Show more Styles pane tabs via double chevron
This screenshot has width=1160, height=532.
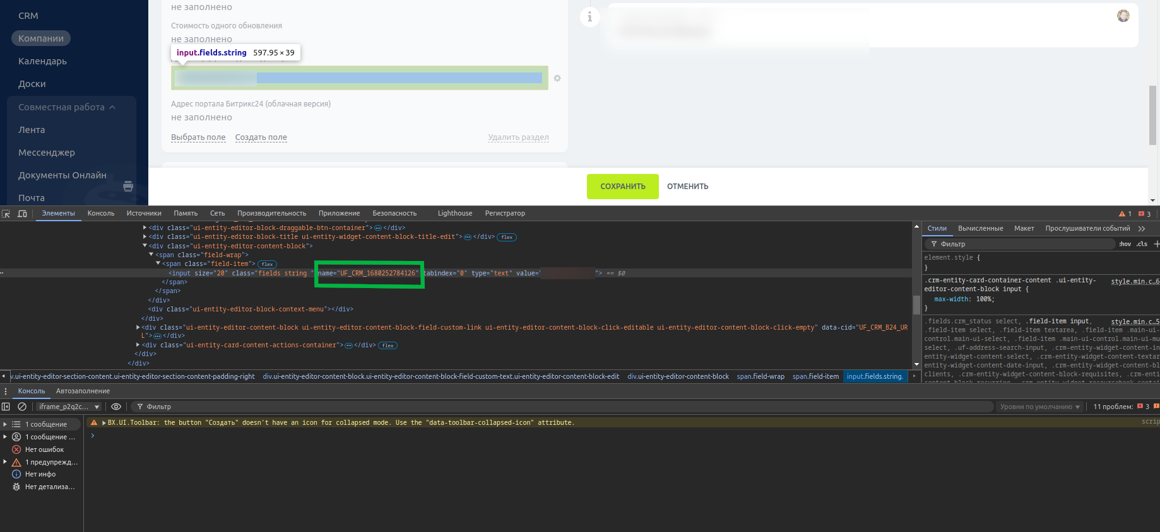[x=1141, y=229]
